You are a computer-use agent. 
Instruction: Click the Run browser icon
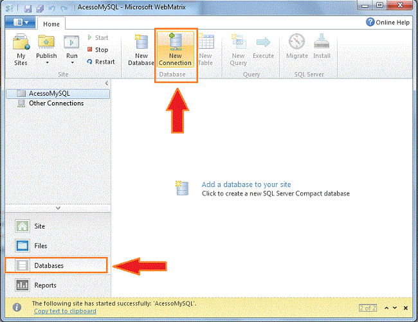coord(71,42)
